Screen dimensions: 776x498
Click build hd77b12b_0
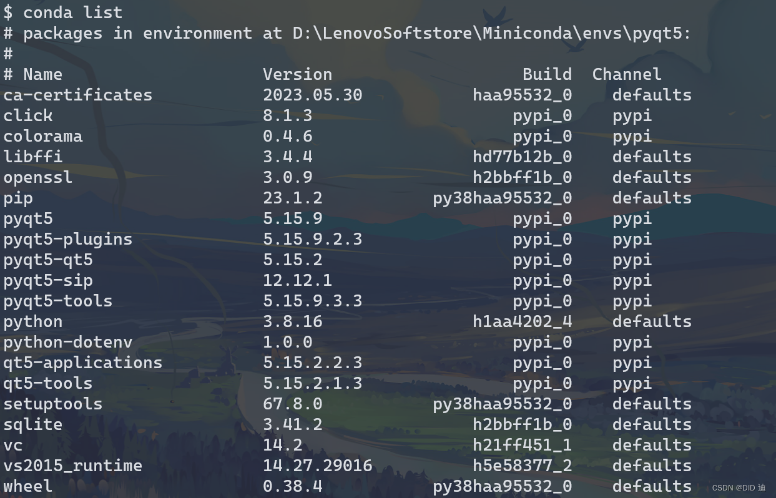(x=523, y=156)
